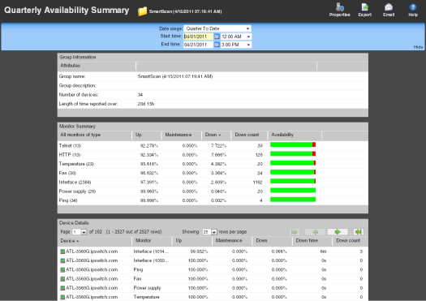Click the Interface availability bar
Viewport: 426px width, 301px height.
pos(293,181)
